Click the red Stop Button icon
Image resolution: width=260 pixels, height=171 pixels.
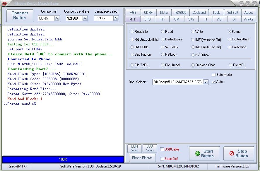pyautogui.click(x=232, y=153)
